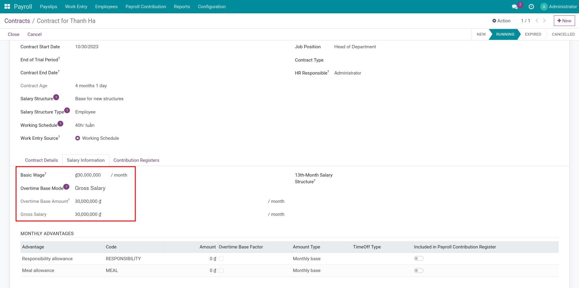This screenshot has width=579, height=288.
Task: Click the End of Trial Period field
Action: coord(180,60)
